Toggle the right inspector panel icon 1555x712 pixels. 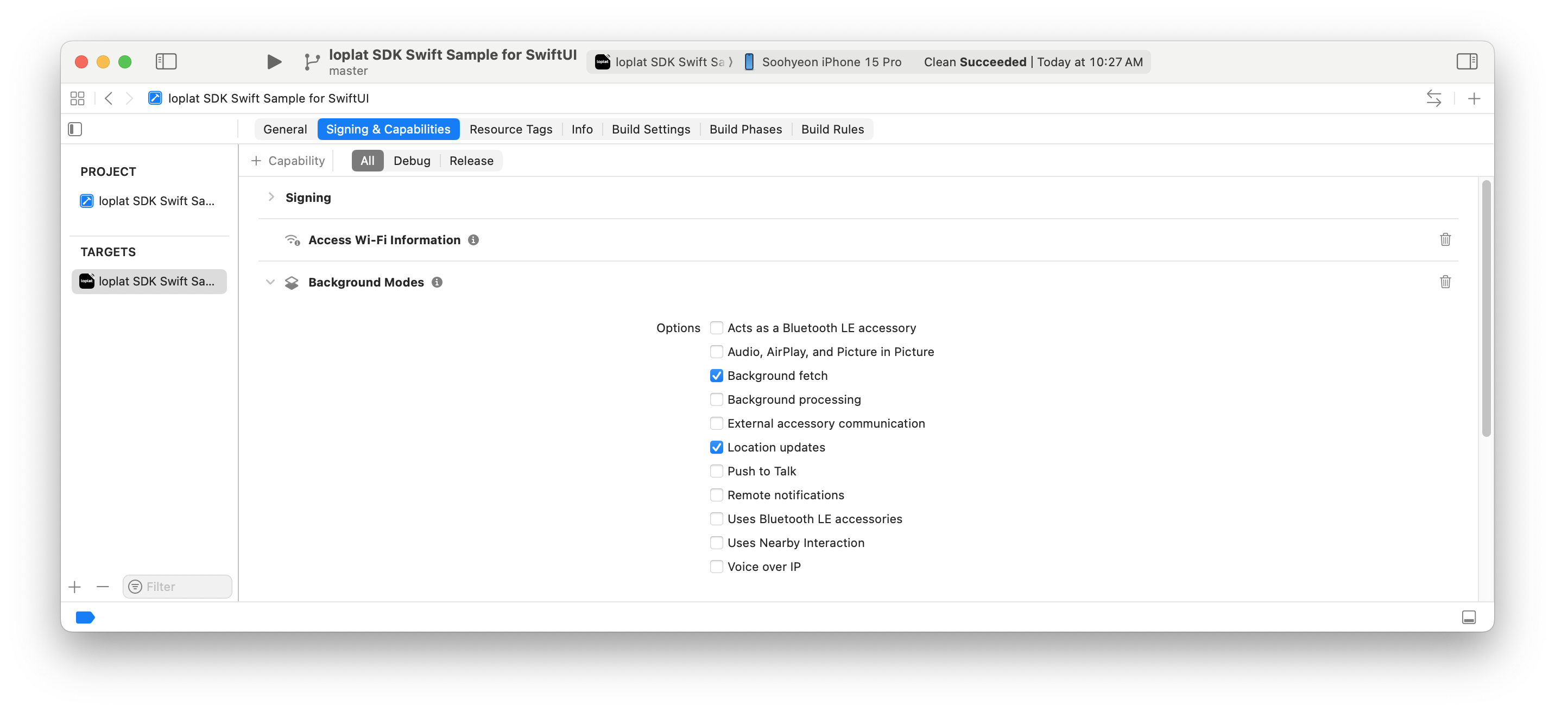click(x=1466, y=61)
